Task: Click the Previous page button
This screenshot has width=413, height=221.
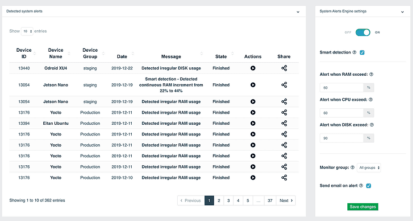Action: click(x=191, y=201)
